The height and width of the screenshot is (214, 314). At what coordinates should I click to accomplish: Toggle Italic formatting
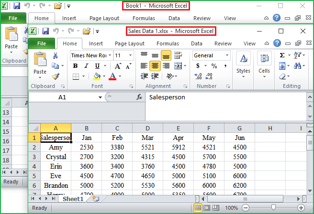[x=86, y=66]
